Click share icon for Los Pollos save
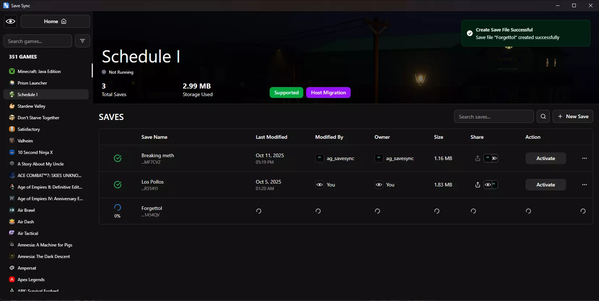599x301 pixels. [478, 185]
